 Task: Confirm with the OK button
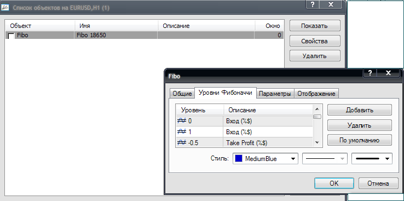point(334,183)
